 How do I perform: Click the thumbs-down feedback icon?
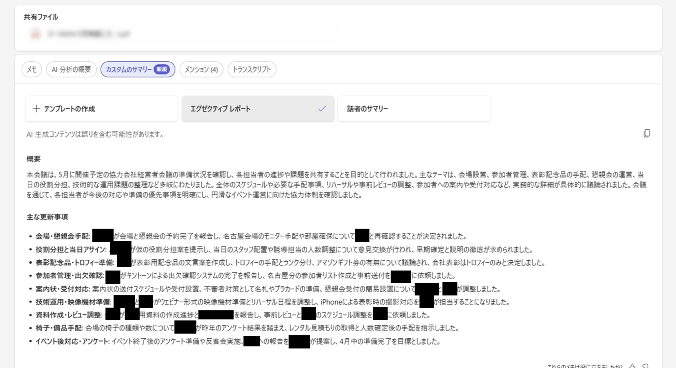click(x=645, y=366)
